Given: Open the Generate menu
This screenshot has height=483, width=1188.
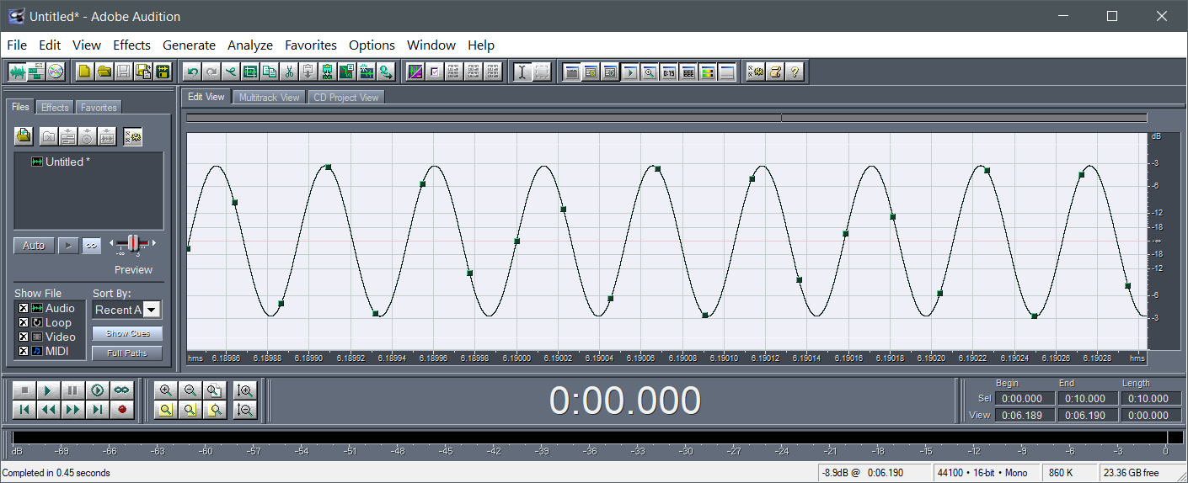Looking at the screenshot, I should pyautogui.click(x=189, y=45).
